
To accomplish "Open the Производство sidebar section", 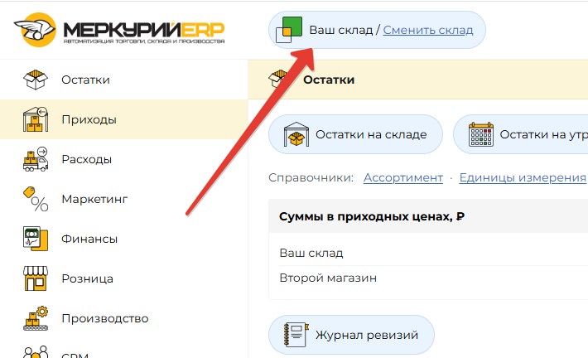I will coord(123,318).
